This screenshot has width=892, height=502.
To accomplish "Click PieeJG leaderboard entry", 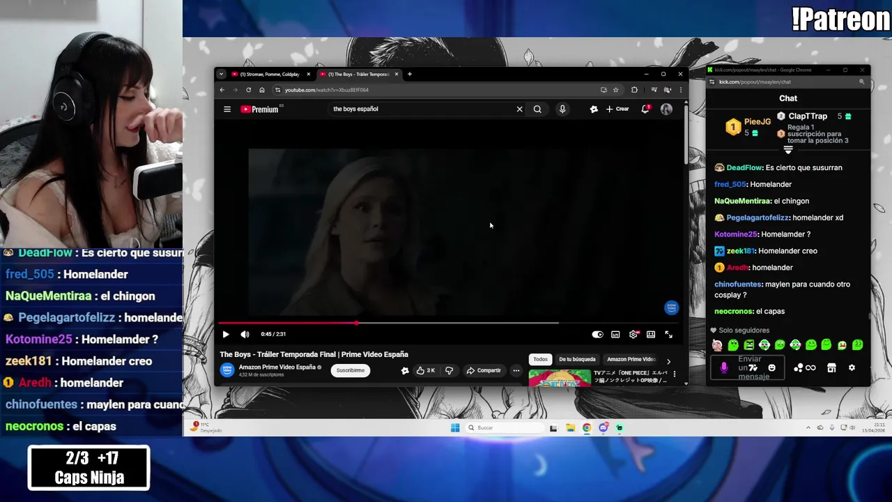I will pyautogui.click(x=748, y=126).
